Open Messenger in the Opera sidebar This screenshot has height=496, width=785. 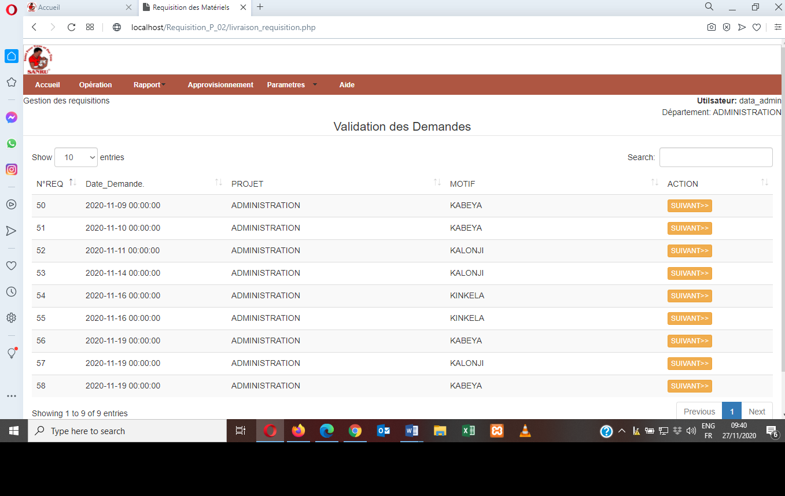11,117
